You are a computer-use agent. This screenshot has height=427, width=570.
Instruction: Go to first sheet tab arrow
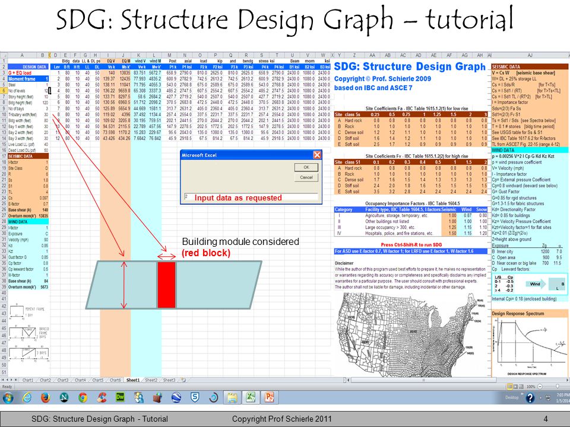pyautogui.click(x=4, y=380)
